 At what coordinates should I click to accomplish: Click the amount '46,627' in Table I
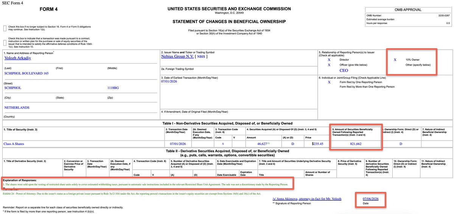coord(263,144)
